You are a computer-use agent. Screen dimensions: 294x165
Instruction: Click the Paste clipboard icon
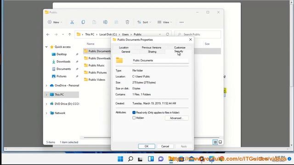94,22
